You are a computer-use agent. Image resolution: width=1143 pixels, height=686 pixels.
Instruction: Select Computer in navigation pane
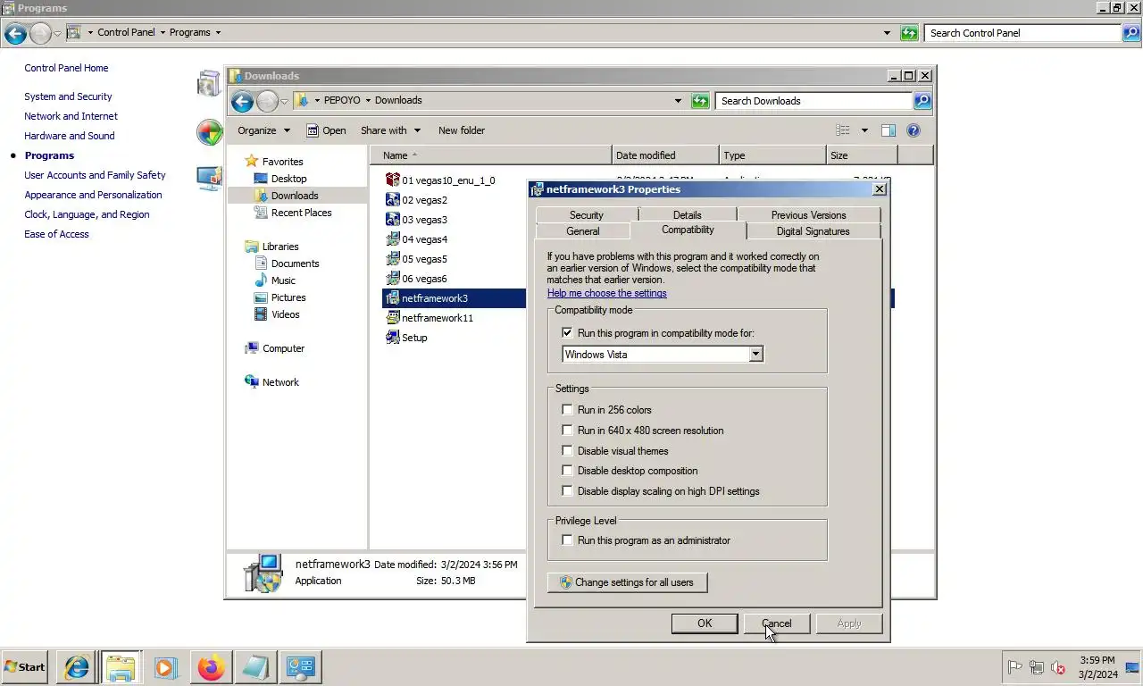point(283,348)
